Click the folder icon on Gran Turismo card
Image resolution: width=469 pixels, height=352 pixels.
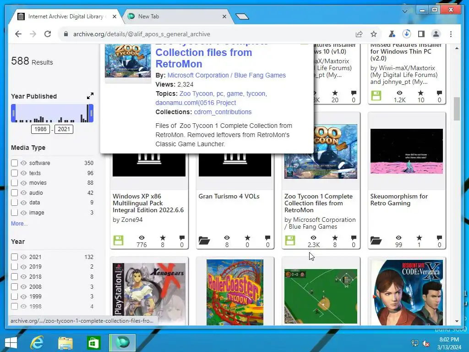[x=204, y=240]
